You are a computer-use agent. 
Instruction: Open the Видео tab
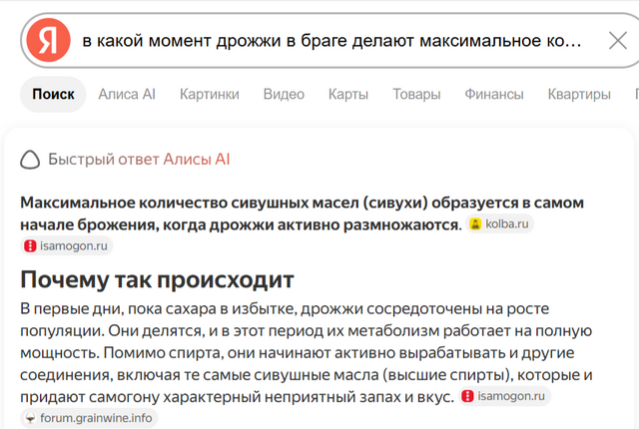click(284, 95)
